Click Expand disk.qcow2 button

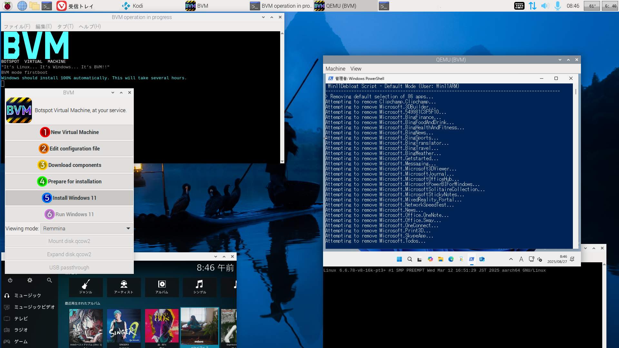coord(69,254)
